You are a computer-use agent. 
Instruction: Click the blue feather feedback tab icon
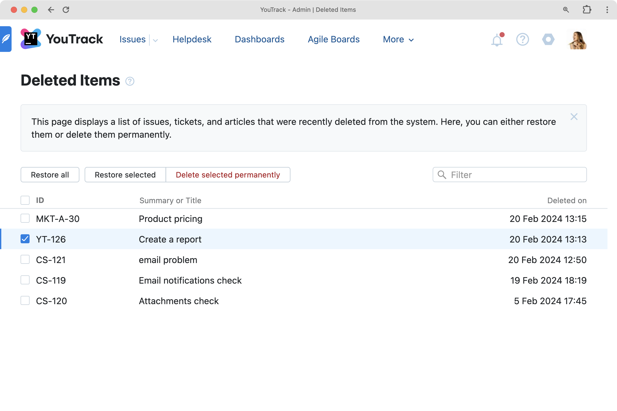click(5, 39)
